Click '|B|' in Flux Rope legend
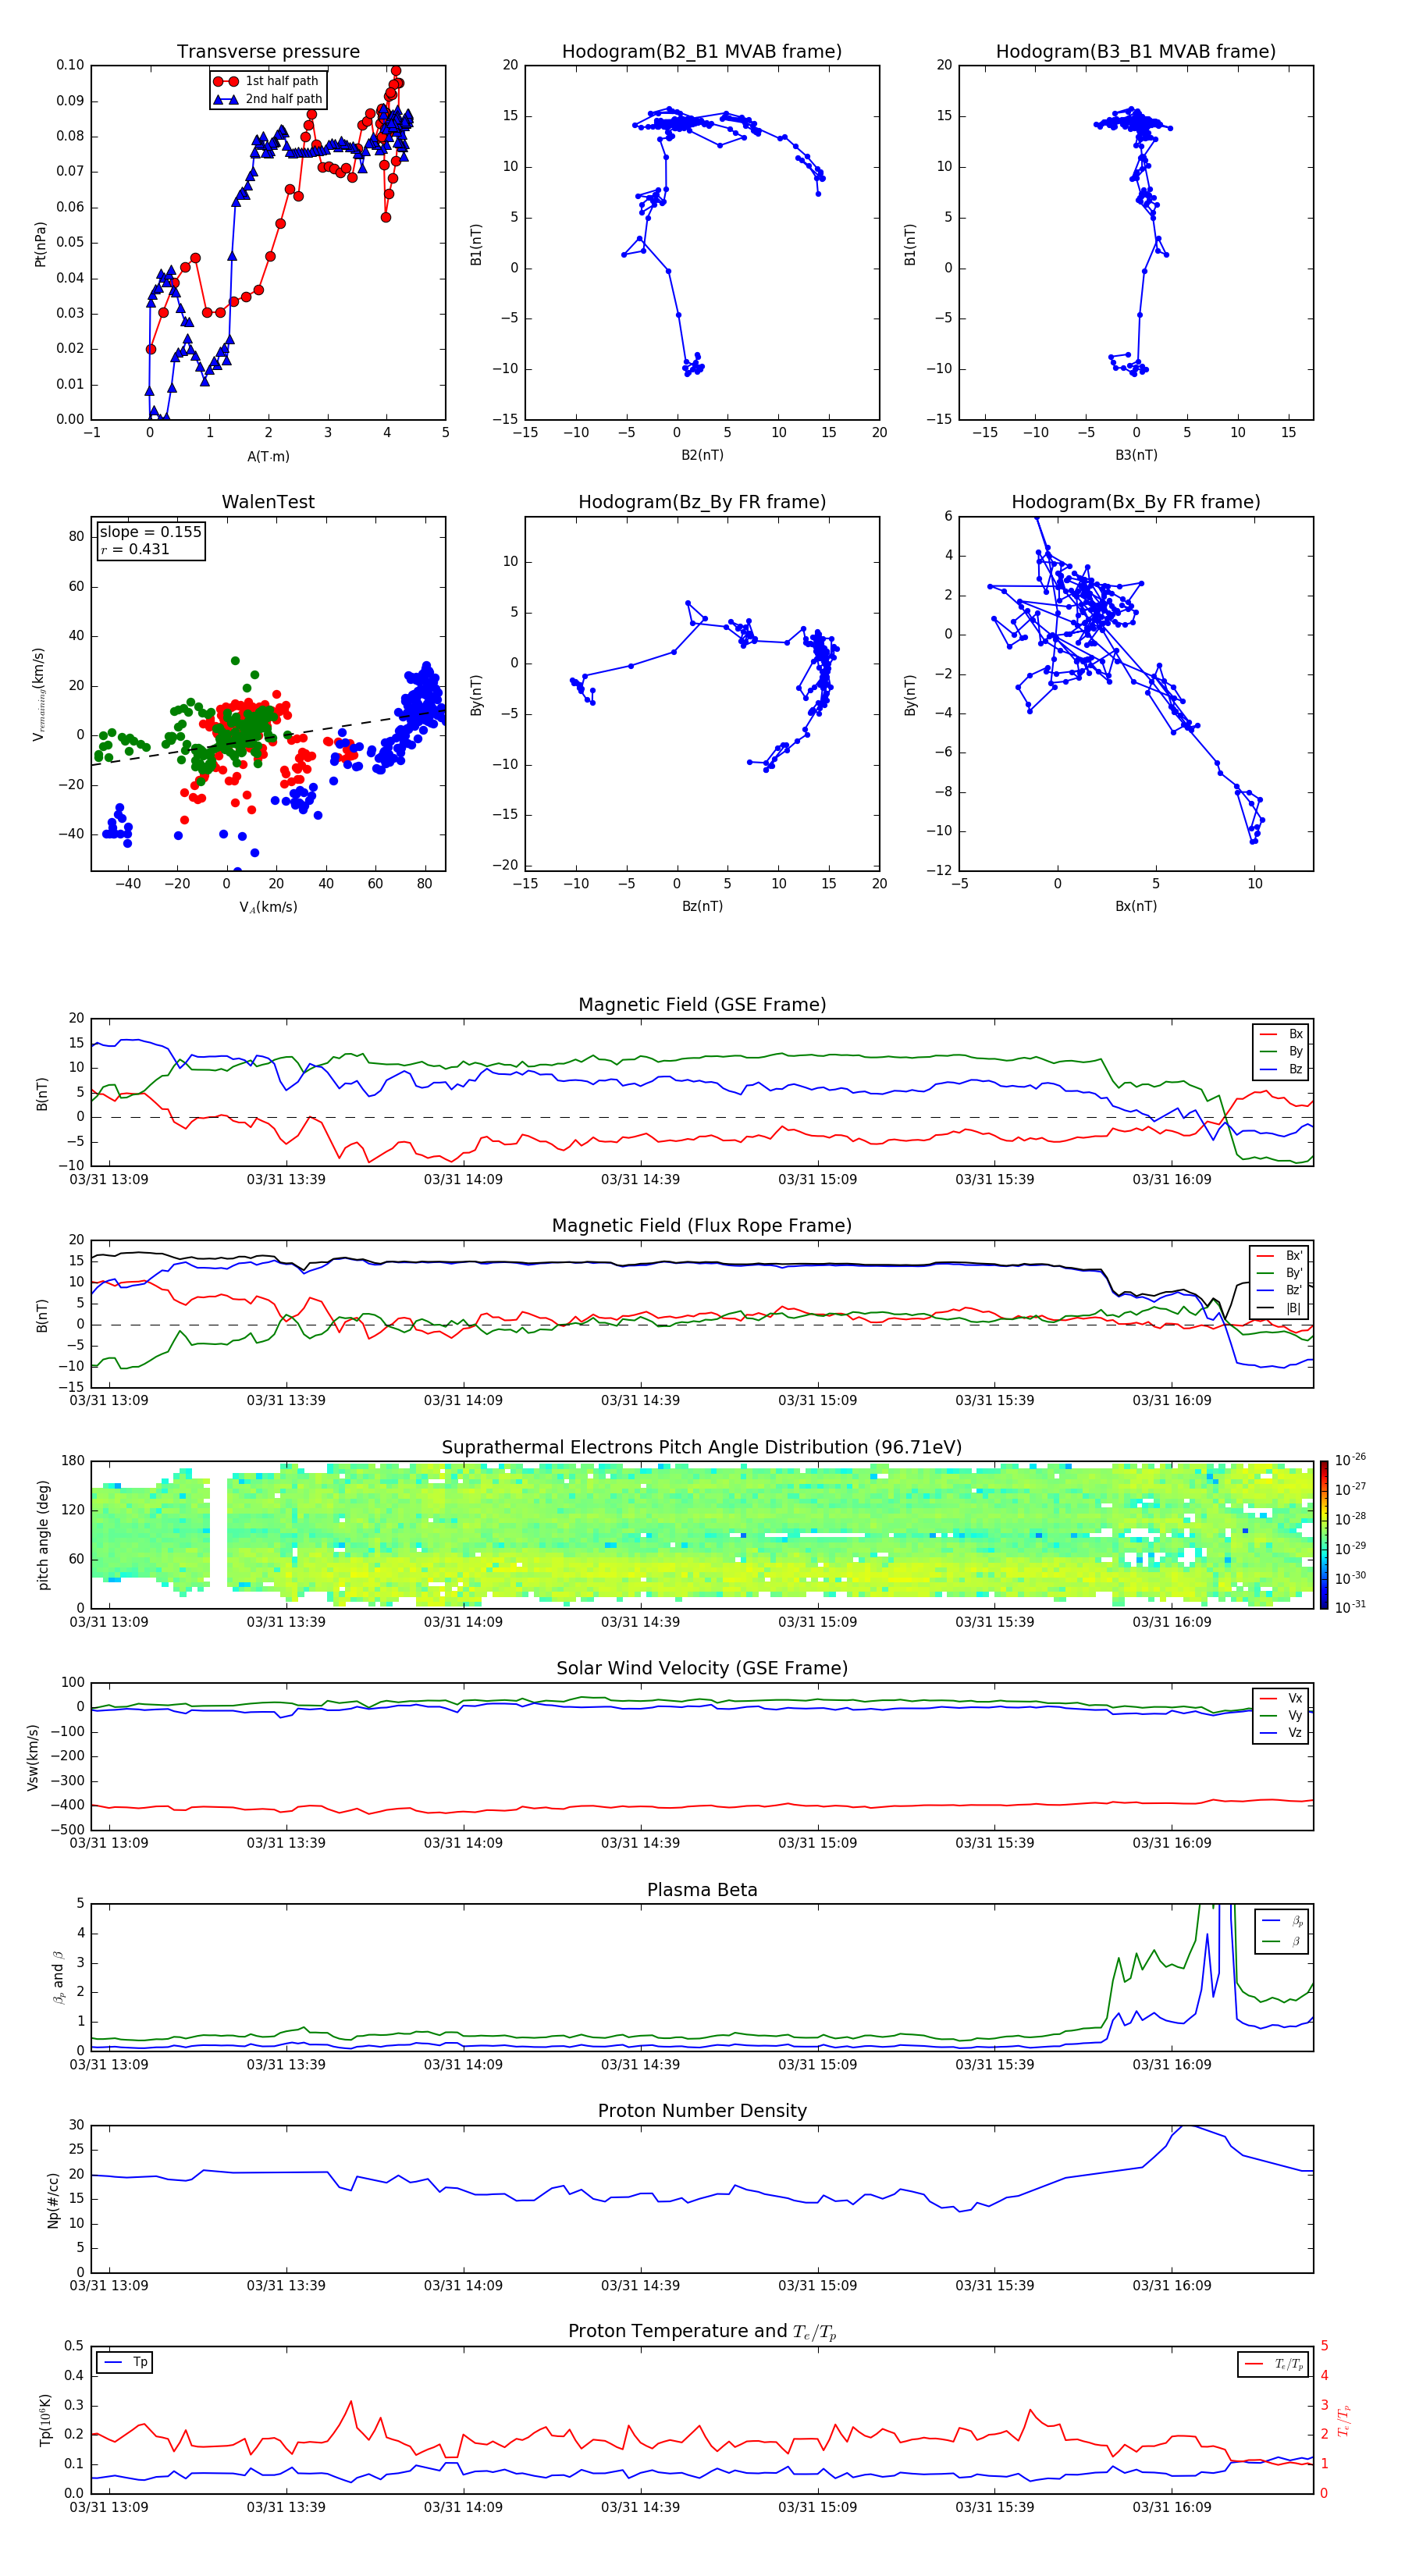 (x=1280, y=1308)
